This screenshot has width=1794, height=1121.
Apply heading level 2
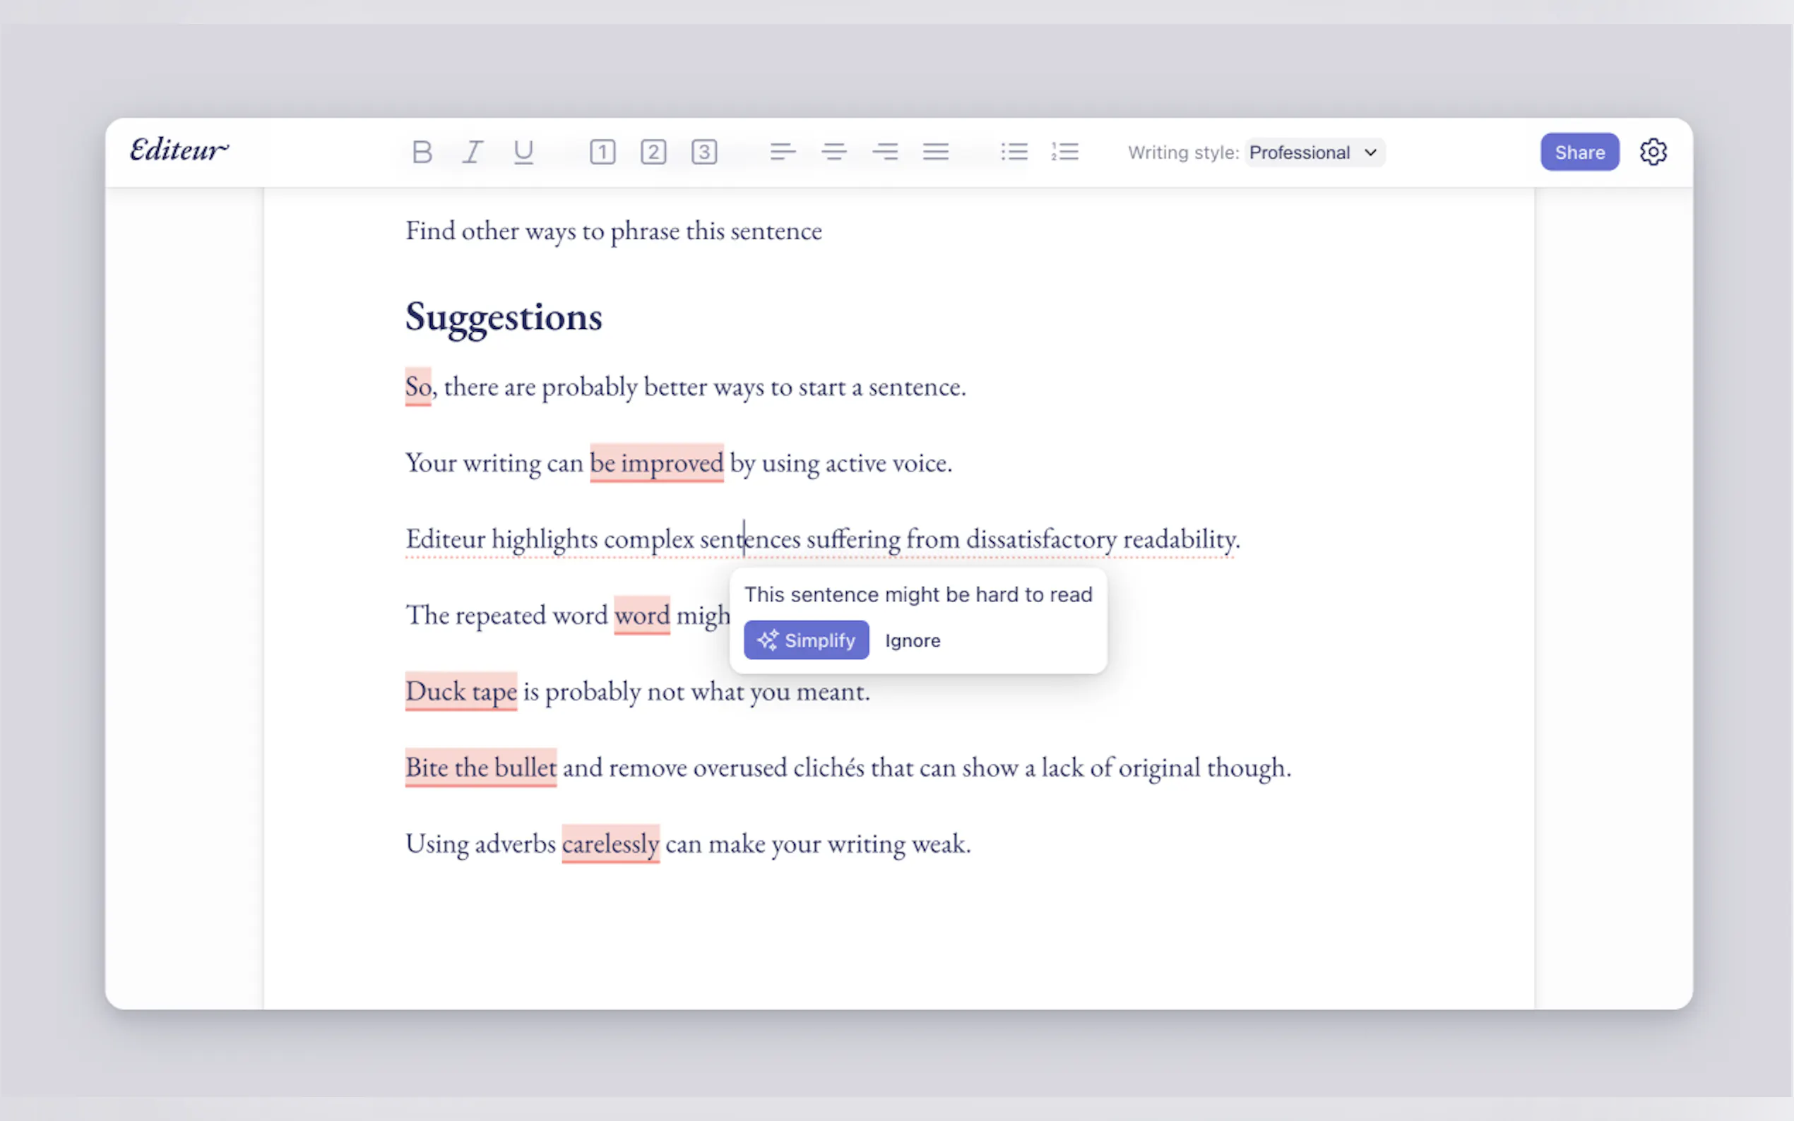tap(653, 152)
